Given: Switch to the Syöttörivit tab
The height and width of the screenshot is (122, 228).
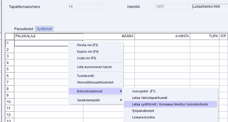Looking at the screenshot, I should [x=45, y=29].
